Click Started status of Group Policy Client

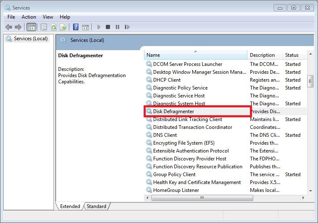293,175
